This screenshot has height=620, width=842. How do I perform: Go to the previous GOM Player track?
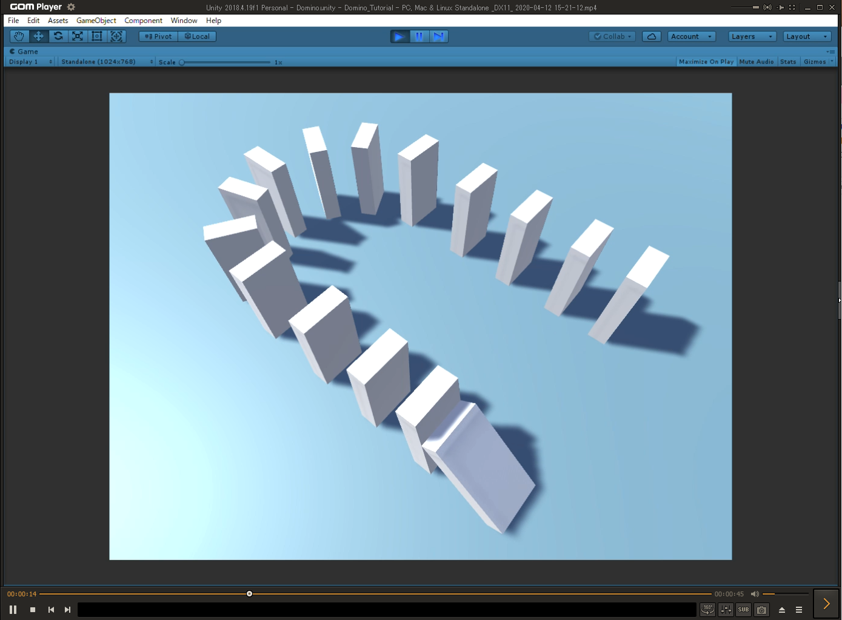[51, 610]
